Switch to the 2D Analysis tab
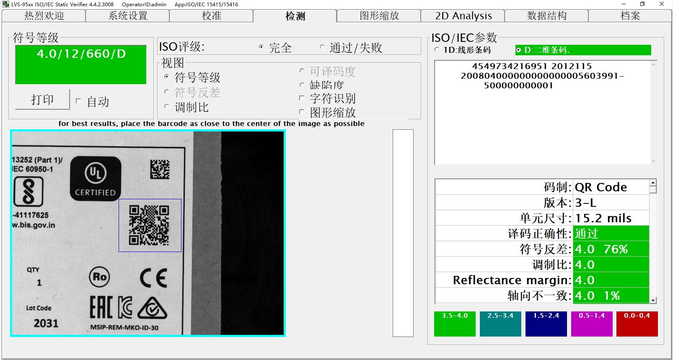 pyautogui.click(x=463, y=16)
